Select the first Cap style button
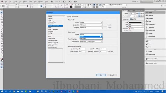Screen dimensions: 166x93 click(139, 13)
